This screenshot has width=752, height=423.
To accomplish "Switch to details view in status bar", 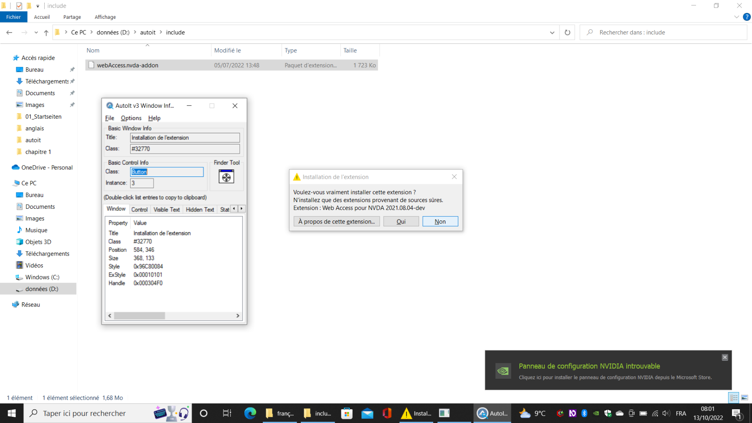I will click(x=734, y=398).
